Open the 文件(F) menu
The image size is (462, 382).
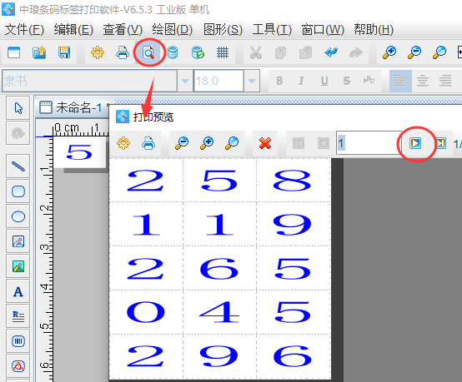[24, 30]
